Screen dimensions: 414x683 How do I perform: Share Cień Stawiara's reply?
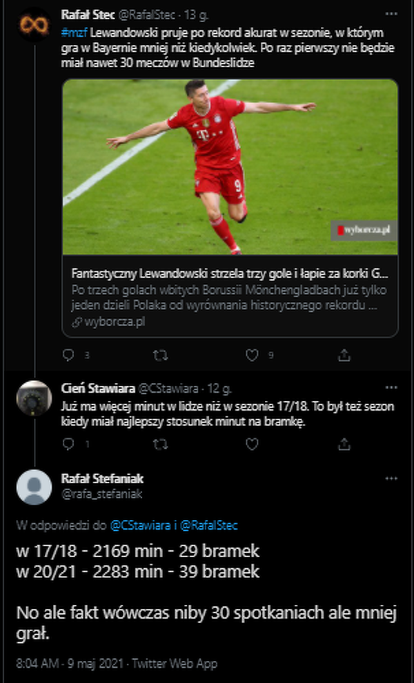point(344,445)
